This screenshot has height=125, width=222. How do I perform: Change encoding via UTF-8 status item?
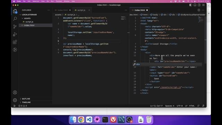pyautogui.click(x=180, y=106)
